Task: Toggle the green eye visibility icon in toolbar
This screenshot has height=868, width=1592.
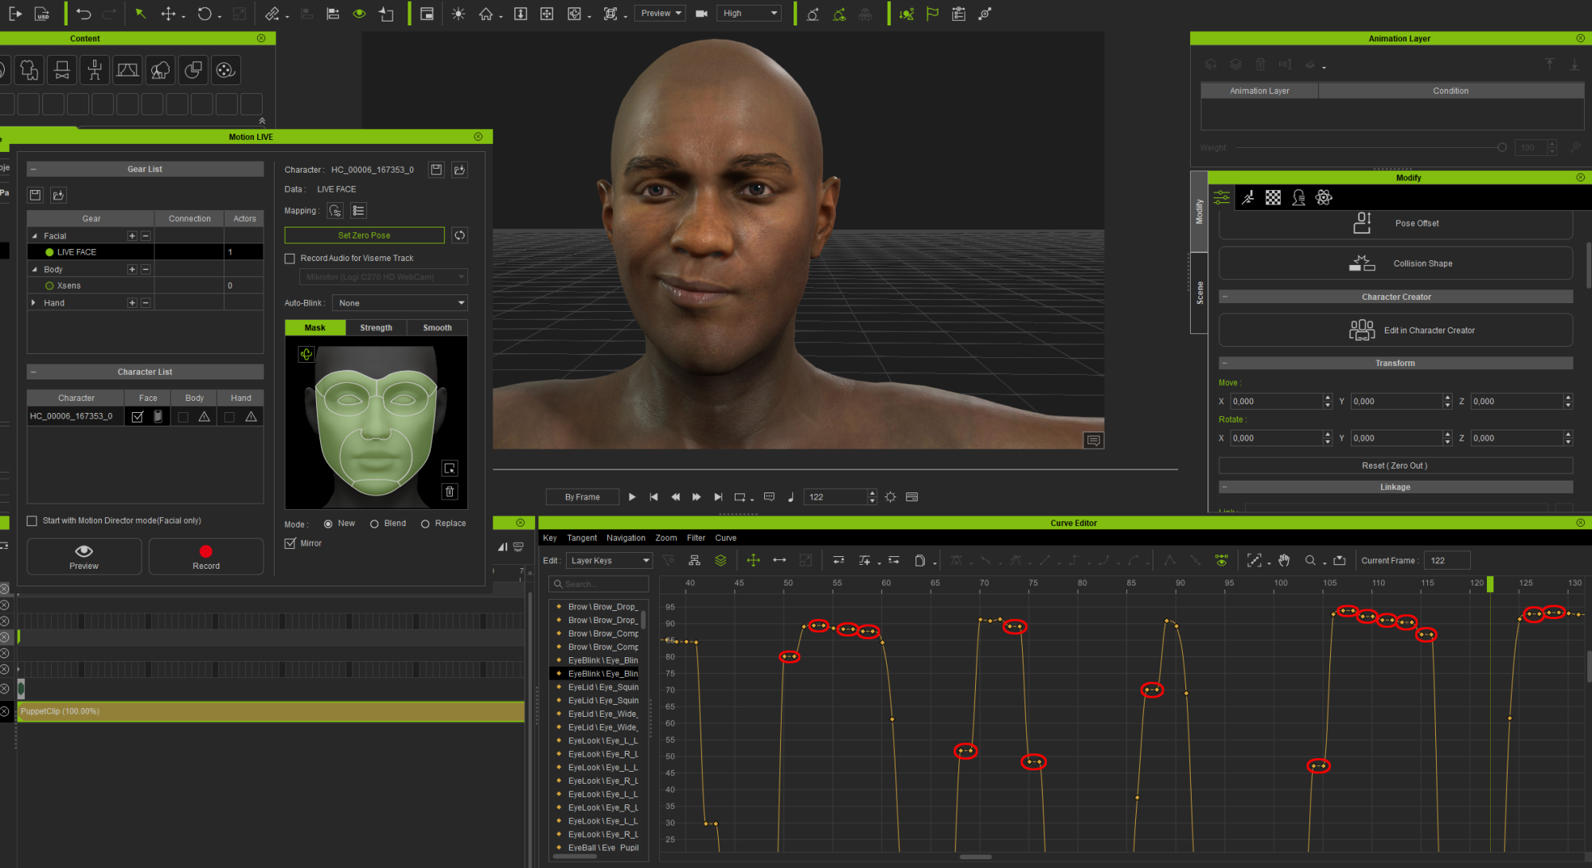Action: (x=359, y=14)
